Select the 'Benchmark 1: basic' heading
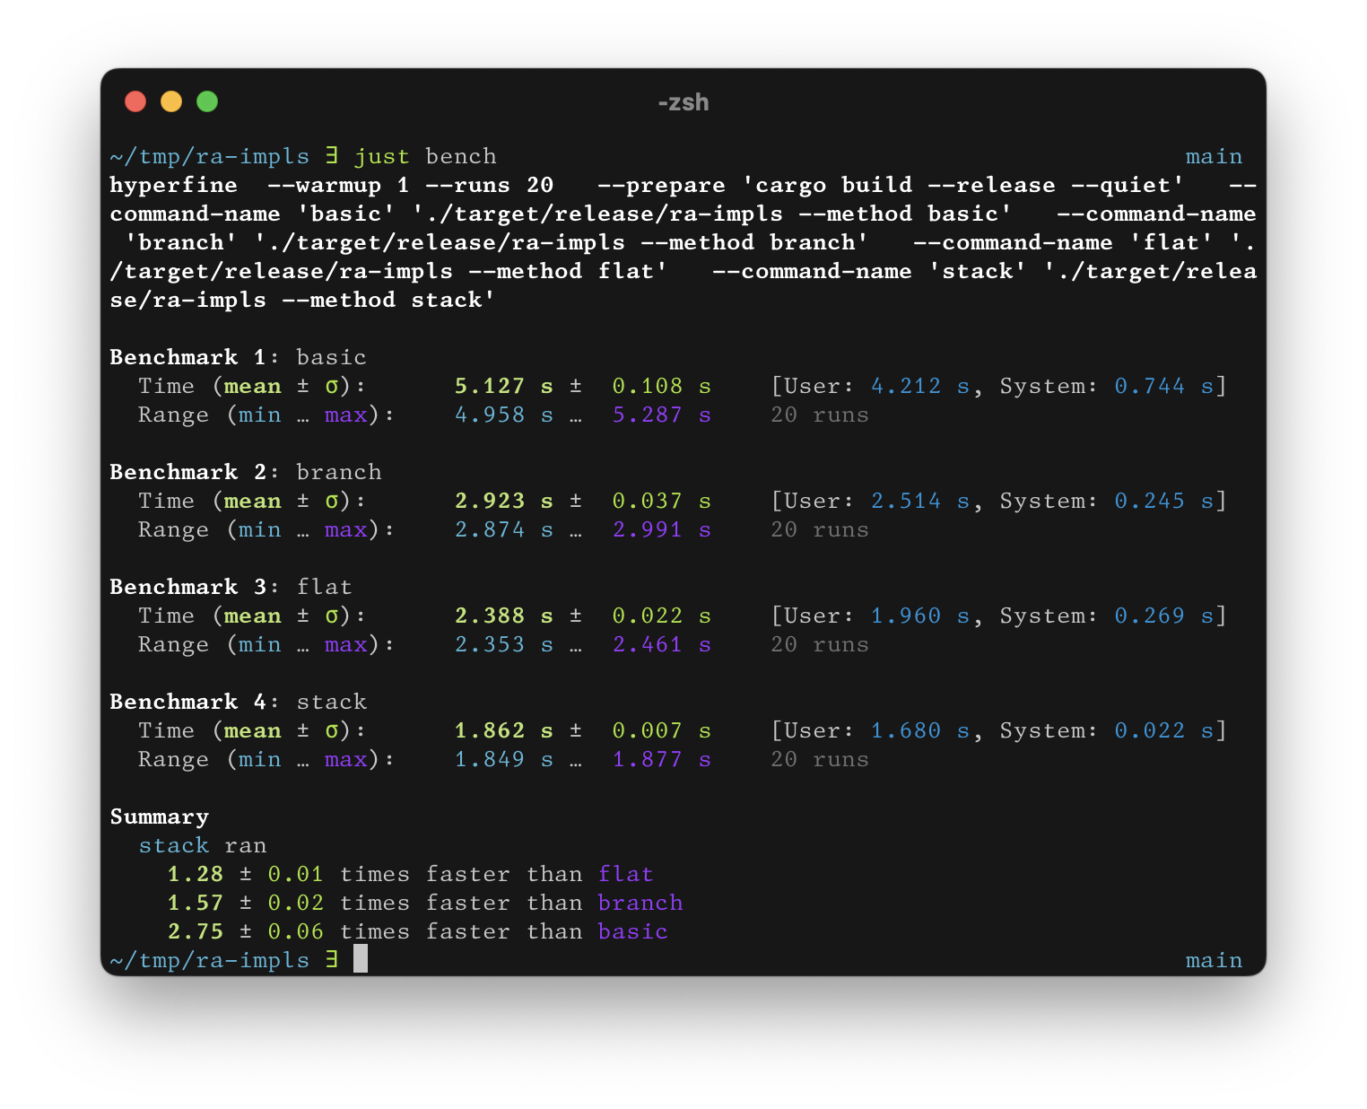Screen dimensions: 1367x1109 pyautogui.click(x=238, y=357)
